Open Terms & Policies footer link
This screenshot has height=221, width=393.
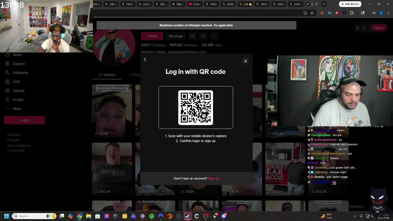(x=19, y=145)
